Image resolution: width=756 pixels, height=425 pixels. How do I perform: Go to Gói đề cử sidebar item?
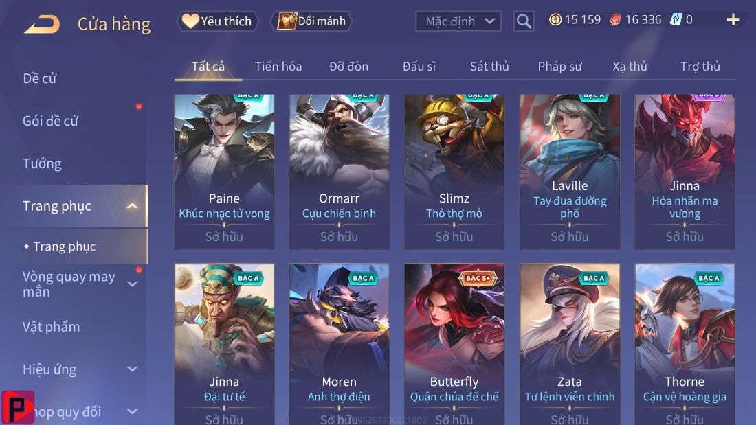[51, 121]
